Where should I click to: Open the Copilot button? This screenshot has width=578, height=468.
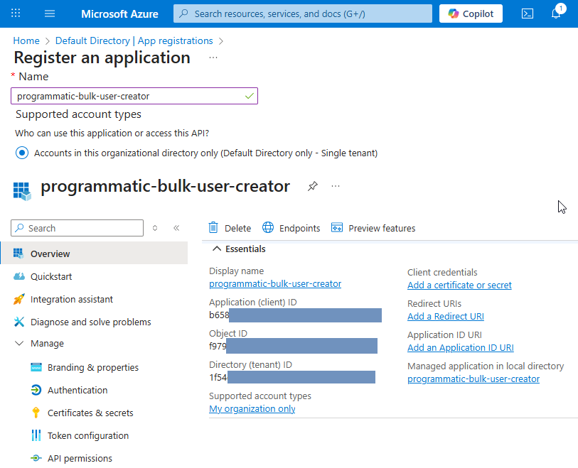[471, 13]
